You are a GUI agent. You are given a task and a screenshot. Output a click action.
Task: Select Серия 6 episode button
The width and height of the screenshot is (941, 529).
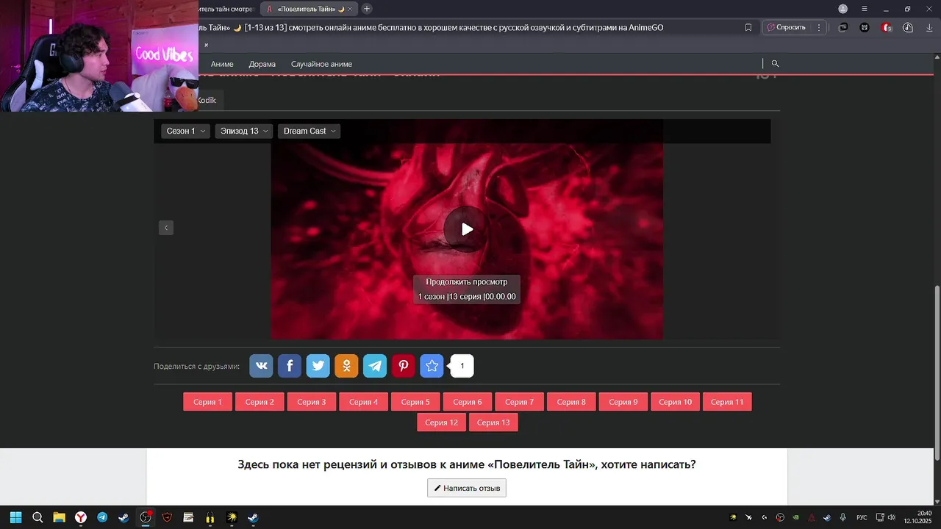(x=468, y=402)
